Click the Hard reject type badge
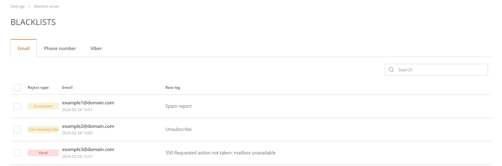 pos(43,153)
